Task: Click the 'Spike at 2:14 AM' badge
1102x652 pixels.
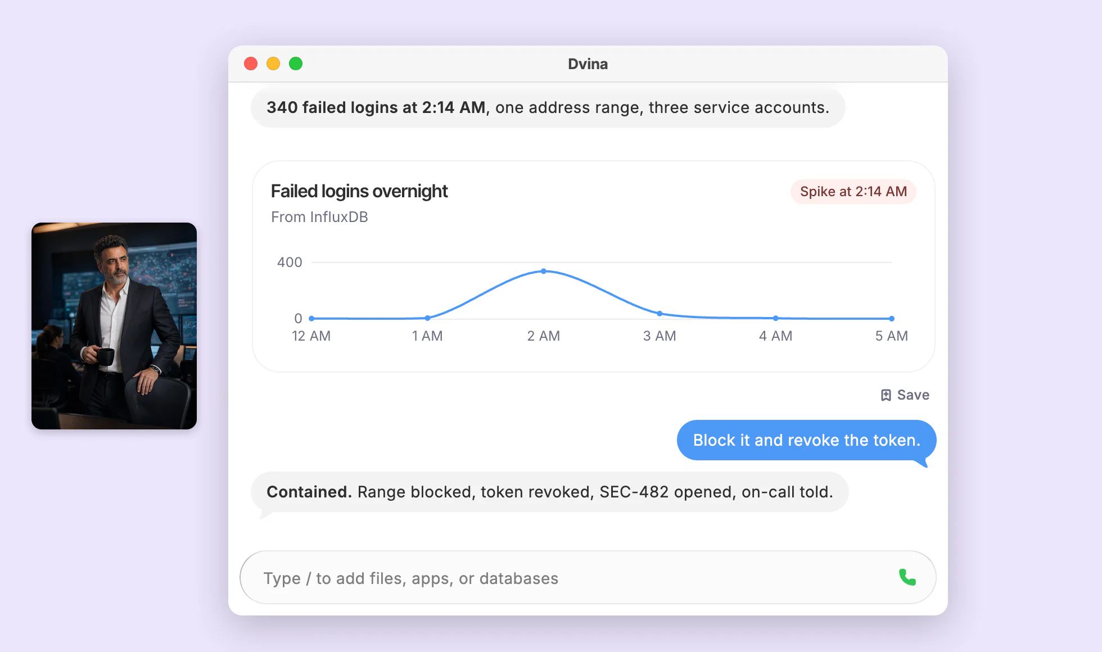Action: [x=853, y=192]
